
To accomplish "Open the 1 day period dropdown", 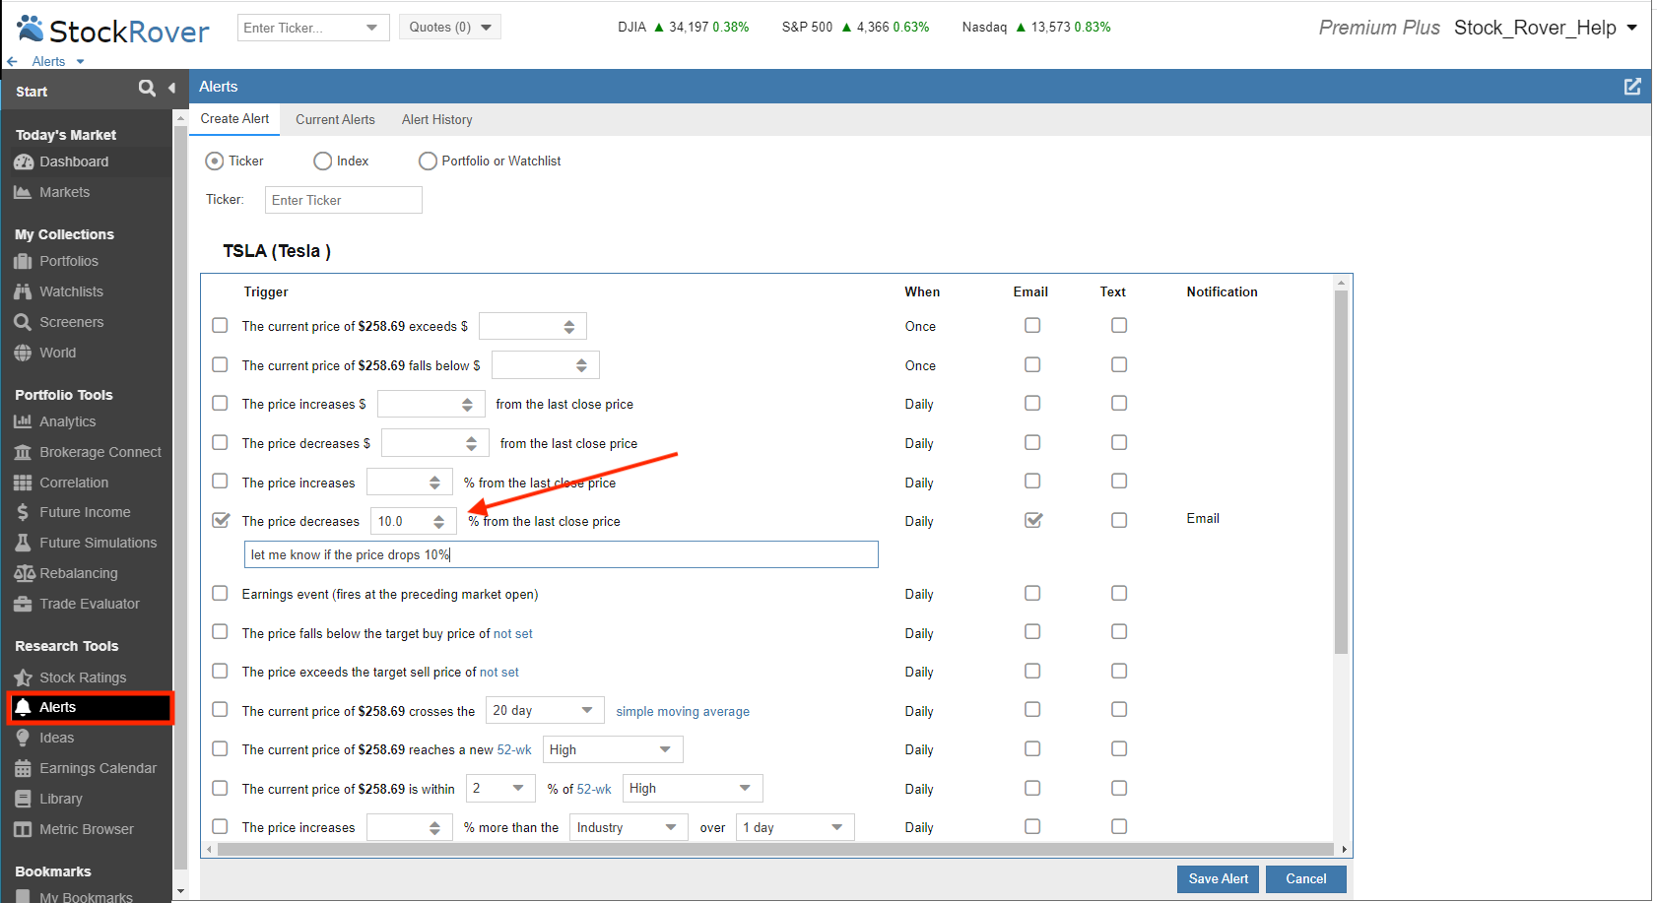I will click(795, 827).
